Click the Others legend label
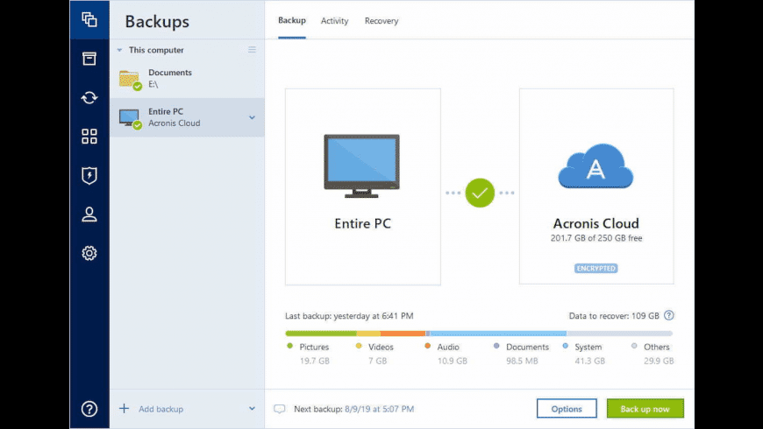This screenshot has height=429, width=763. coord(657,347)
